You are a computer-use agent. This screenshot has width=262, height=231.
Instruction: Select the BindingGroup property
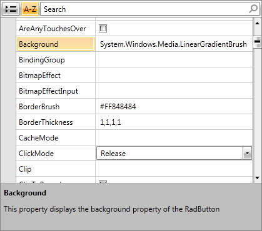coord(42,60)
